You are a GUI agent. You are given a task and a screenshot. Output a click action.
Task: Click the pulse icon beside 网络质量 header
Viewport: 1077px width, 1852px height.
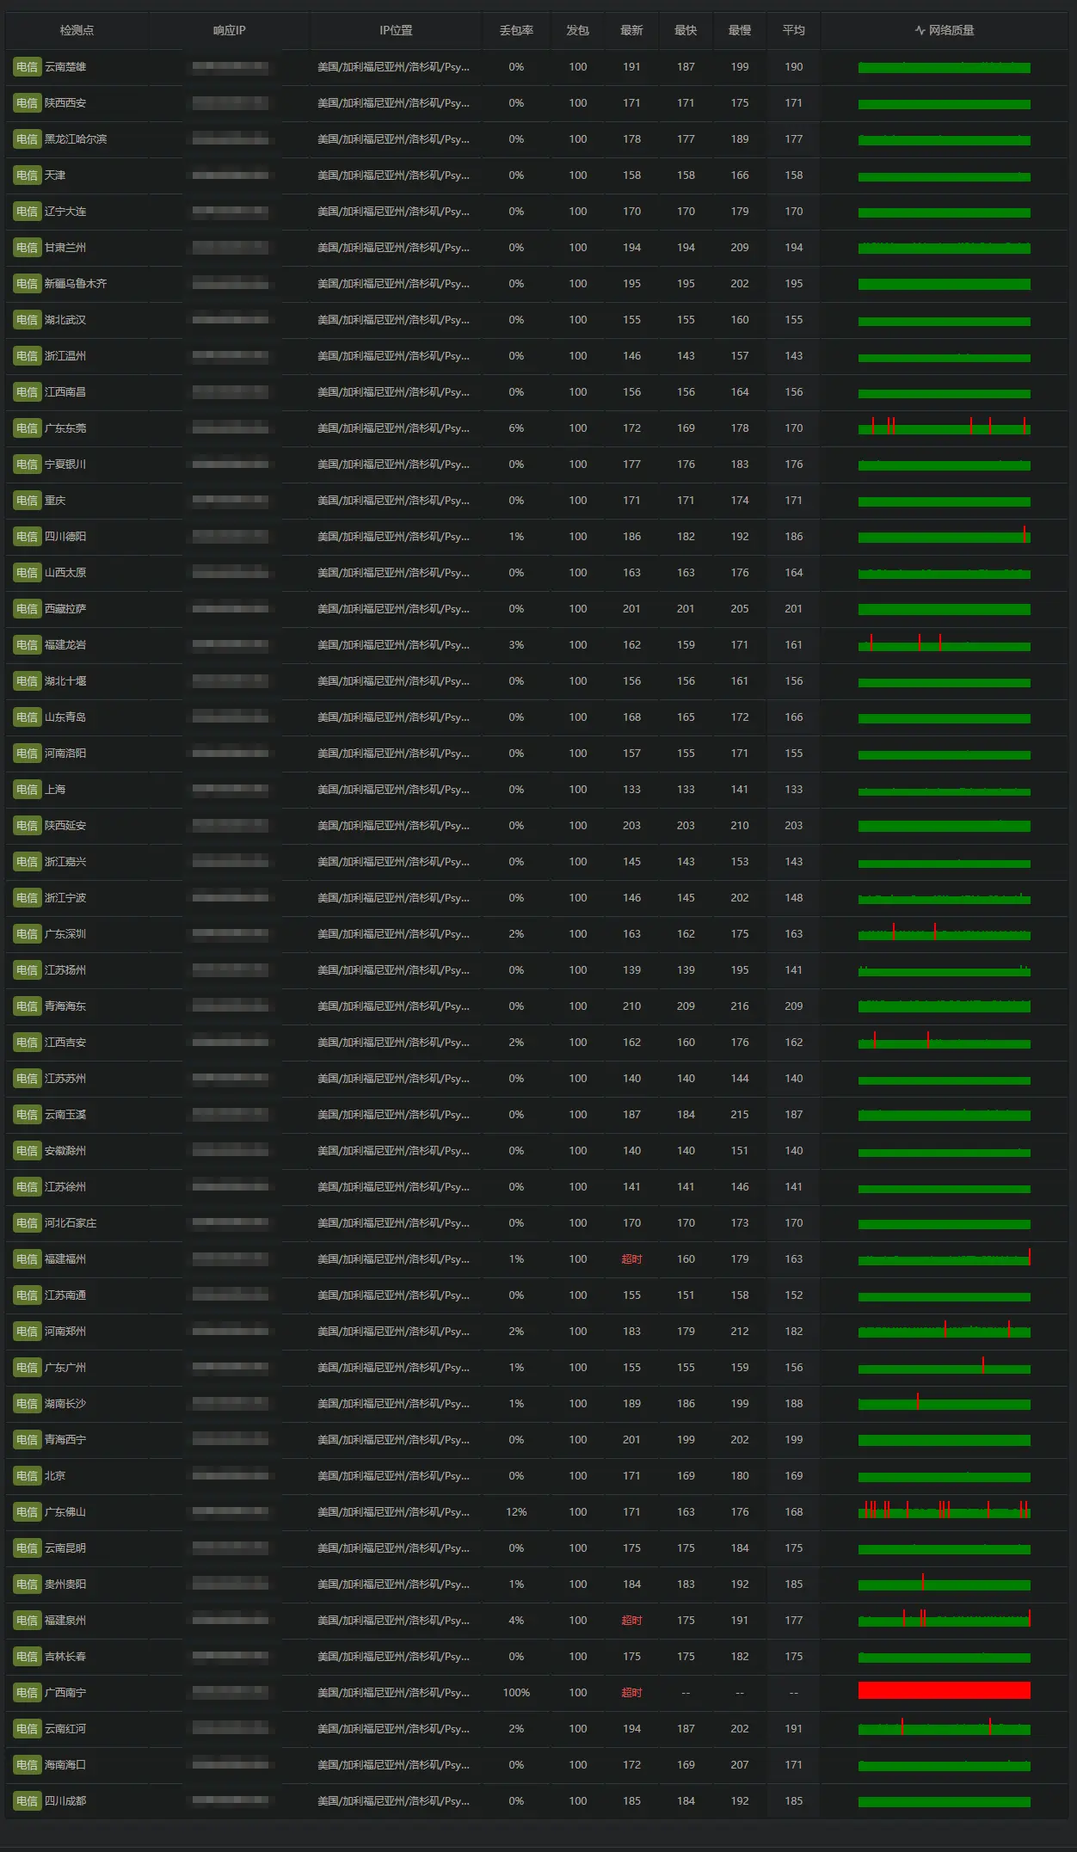pyautogui.click(x=920, y=30)
